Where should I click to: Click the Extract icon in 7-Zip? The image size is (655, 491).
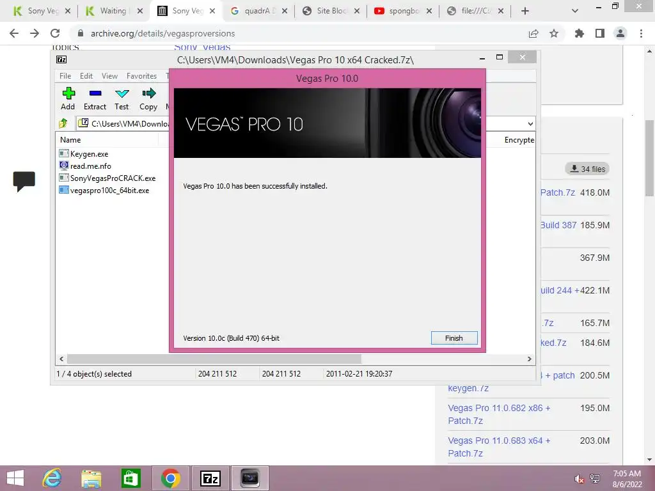point(95,98)
